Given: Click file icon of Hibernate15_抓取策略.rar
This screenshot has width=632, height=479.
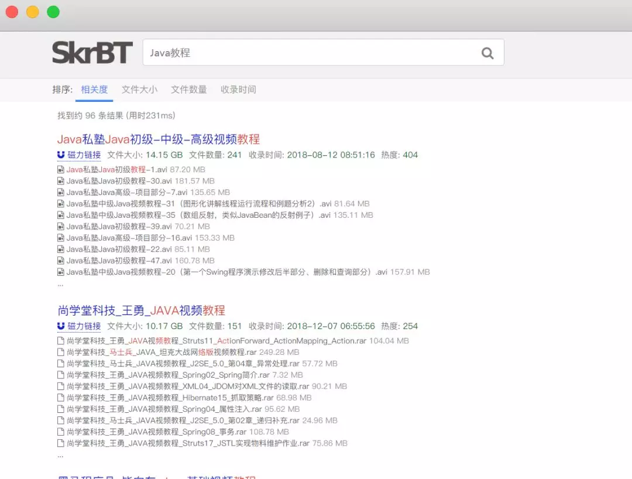Looking at the screenshot, I should coord(60,398).
